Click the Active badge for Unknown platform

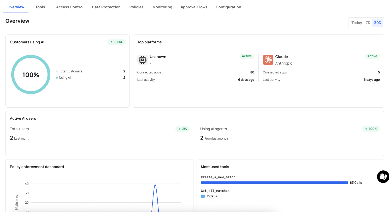(x=246, y=56)
